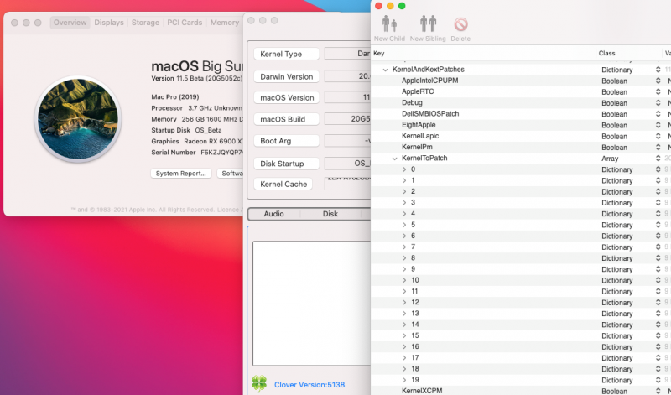Switch to Displays tab in About This Mac
This screenshot has width=671, height=395.
pyautogui.click(x=109, y=23)
